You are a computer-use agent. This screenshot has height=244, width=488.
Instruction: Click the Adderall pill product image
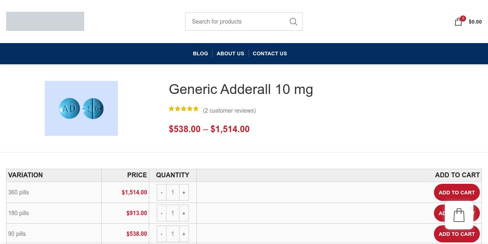point(81,108)
